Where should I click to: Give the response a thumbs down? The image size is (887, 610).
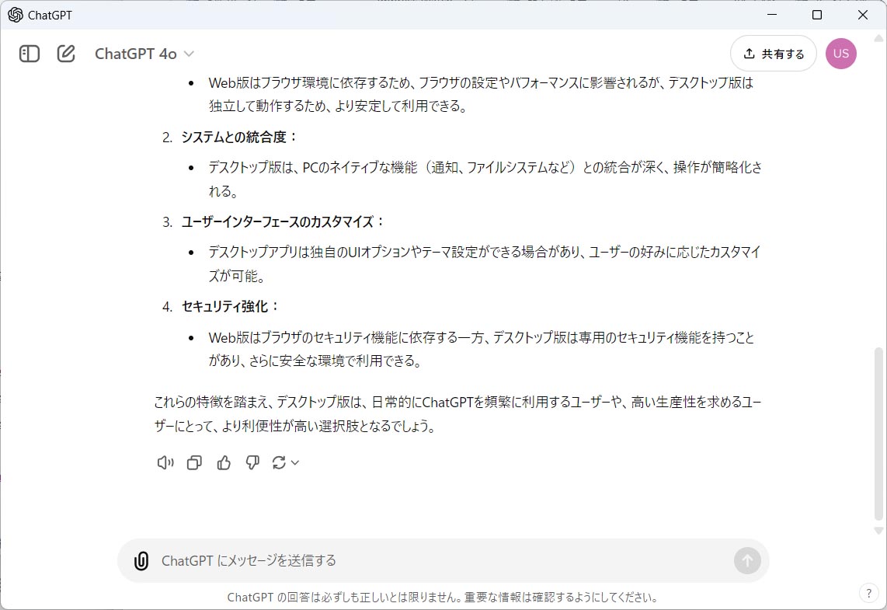click(252, 463)
